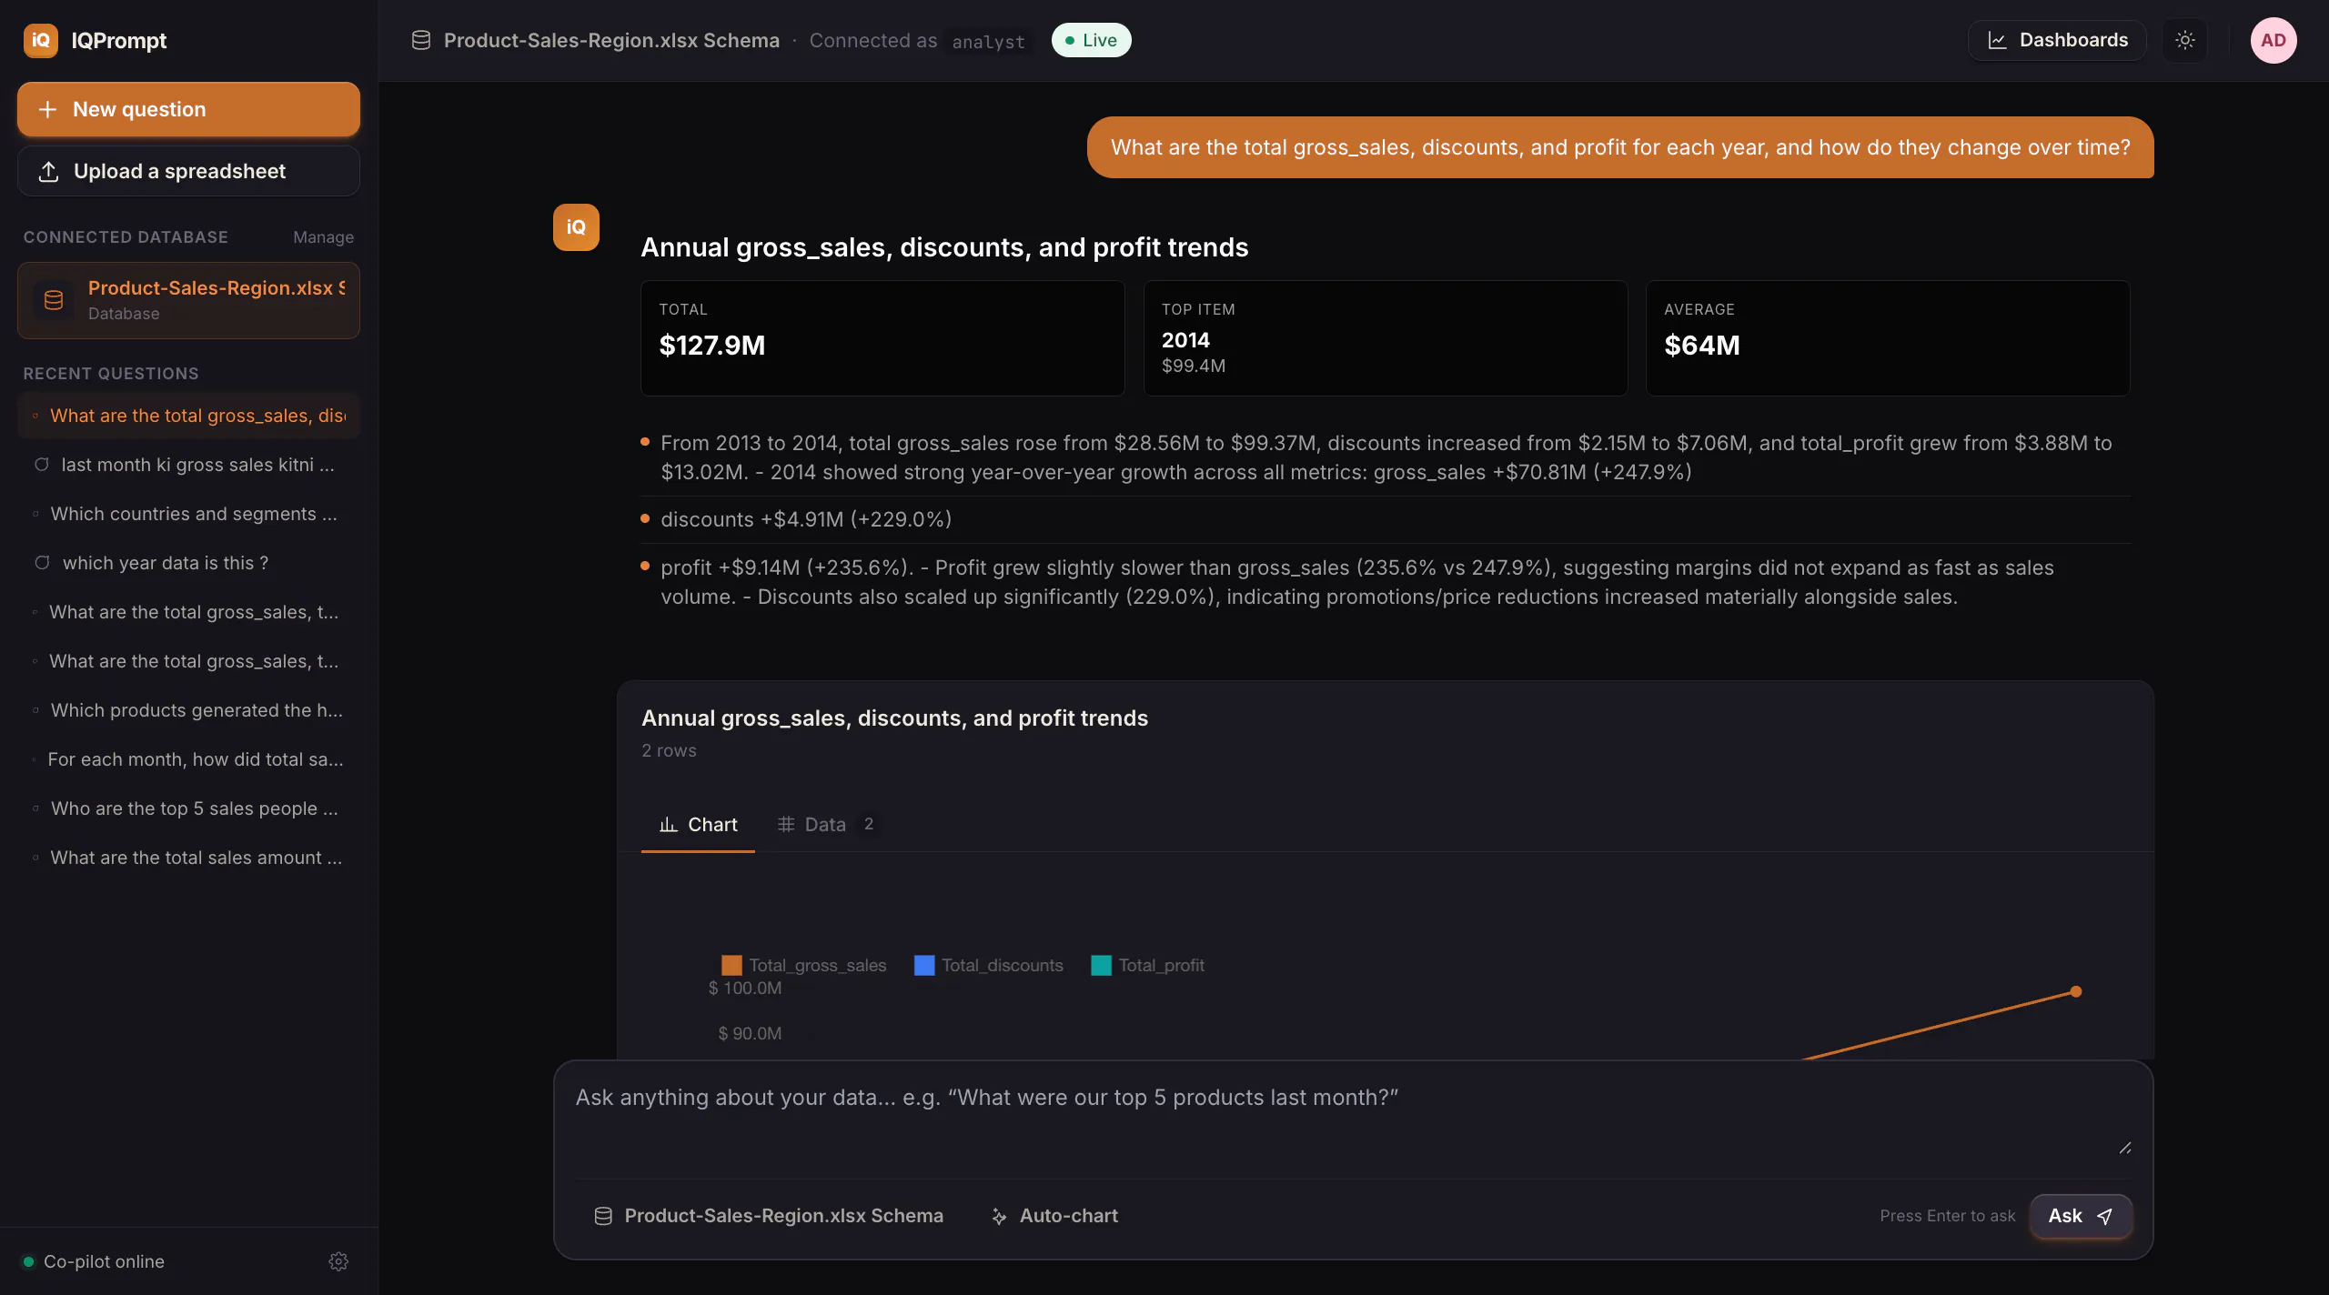Click the bar chart icon in the Chart tab
The image size is (2329, 1295).
tap(669, 824)
